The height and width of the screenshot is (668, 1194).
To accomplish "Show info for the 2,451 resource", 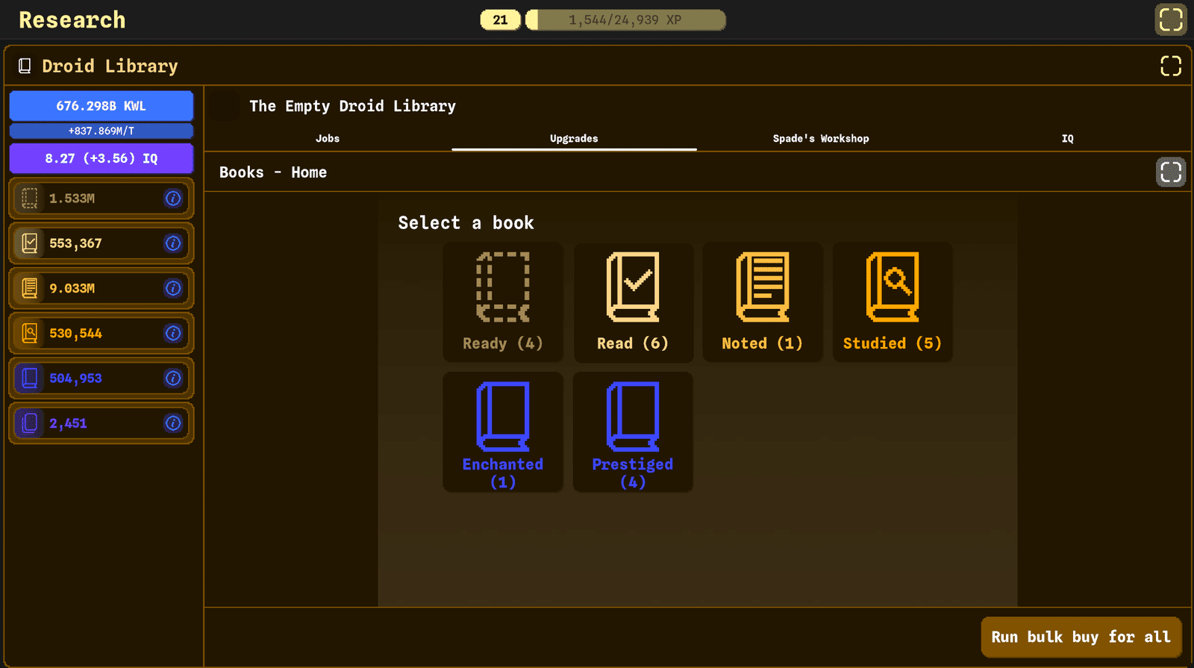I will click(173, 423).
